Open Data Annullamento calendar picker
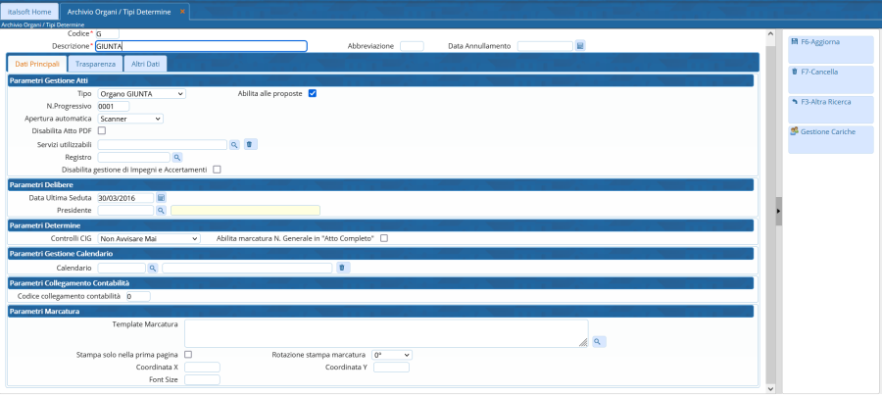This screenshot has width=882, height=395. [580, 46]
